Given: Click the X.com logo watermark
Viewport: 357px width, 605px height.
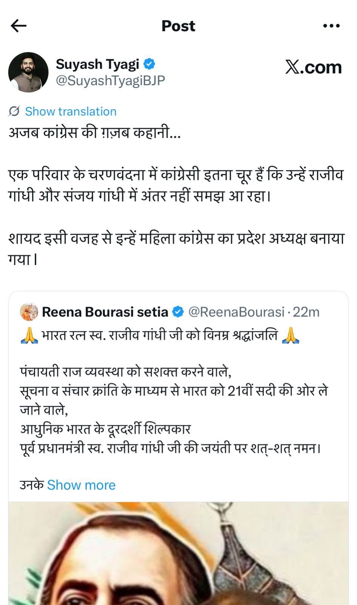Looking at the screenshot, I should point(313,68).
